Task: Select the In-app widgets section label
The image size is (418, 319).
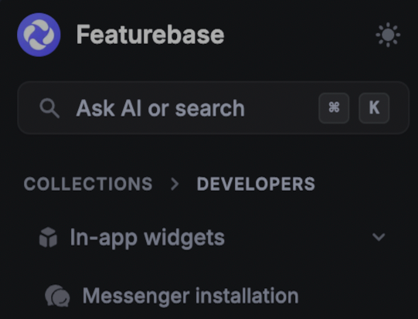Action: (x=148, y=238)
